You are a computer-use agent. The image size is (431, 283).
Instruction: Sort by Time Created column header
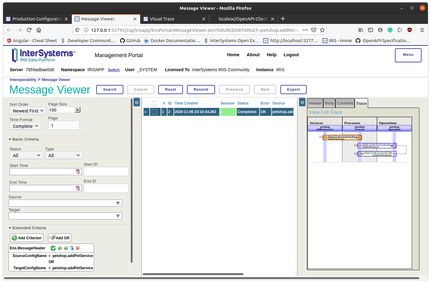click(186, 103)
